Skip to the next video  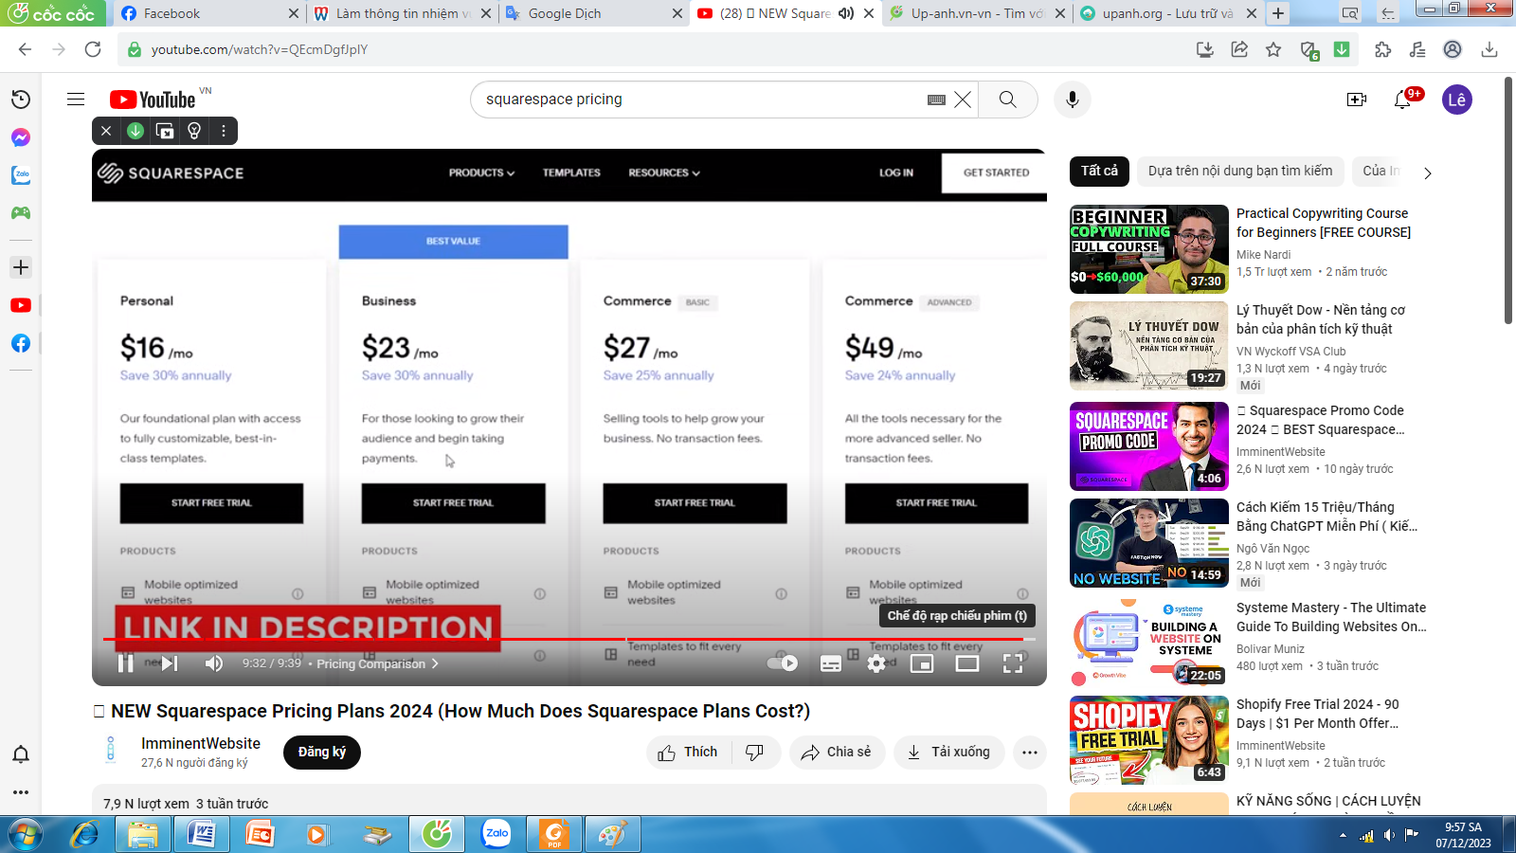pyautogui.click(x=170, y=663)
